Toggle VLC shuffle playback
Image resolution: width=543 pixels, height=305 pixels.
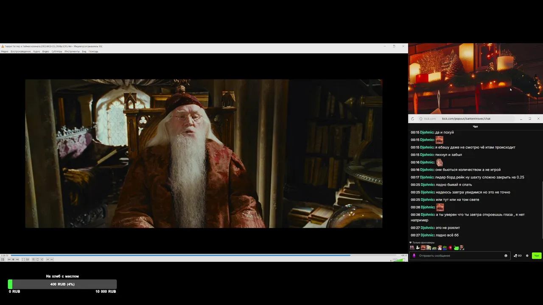[x=42, y=259]
